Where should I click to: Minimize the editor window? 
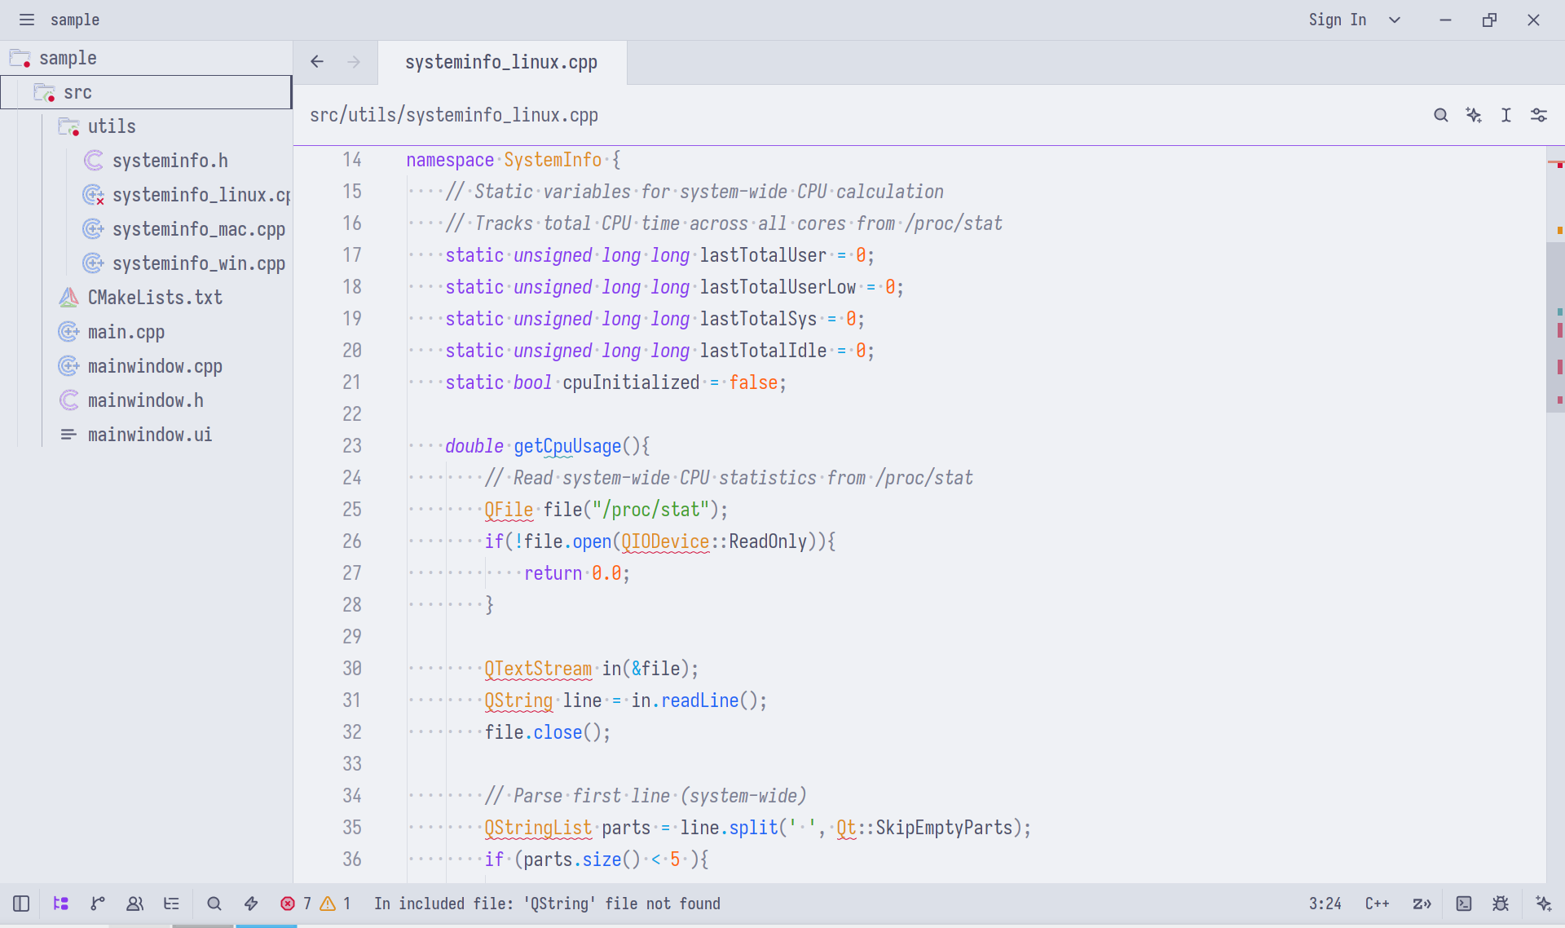[1445, 20]
